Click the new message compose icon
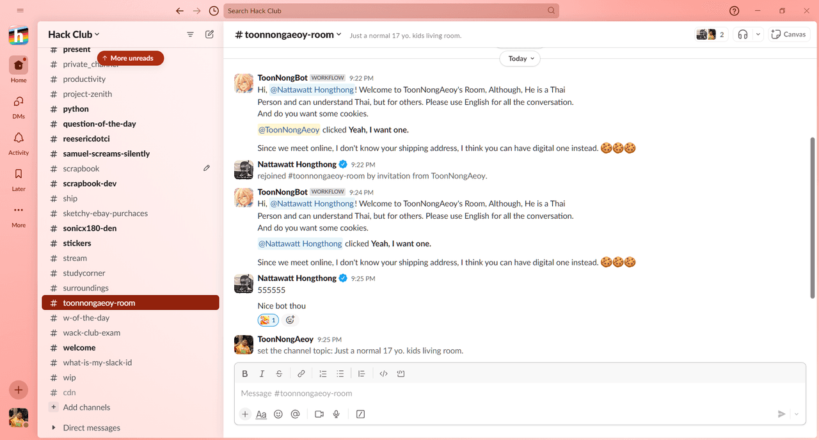This screenshot has height=440, width=819. click(x=209, y=35)
